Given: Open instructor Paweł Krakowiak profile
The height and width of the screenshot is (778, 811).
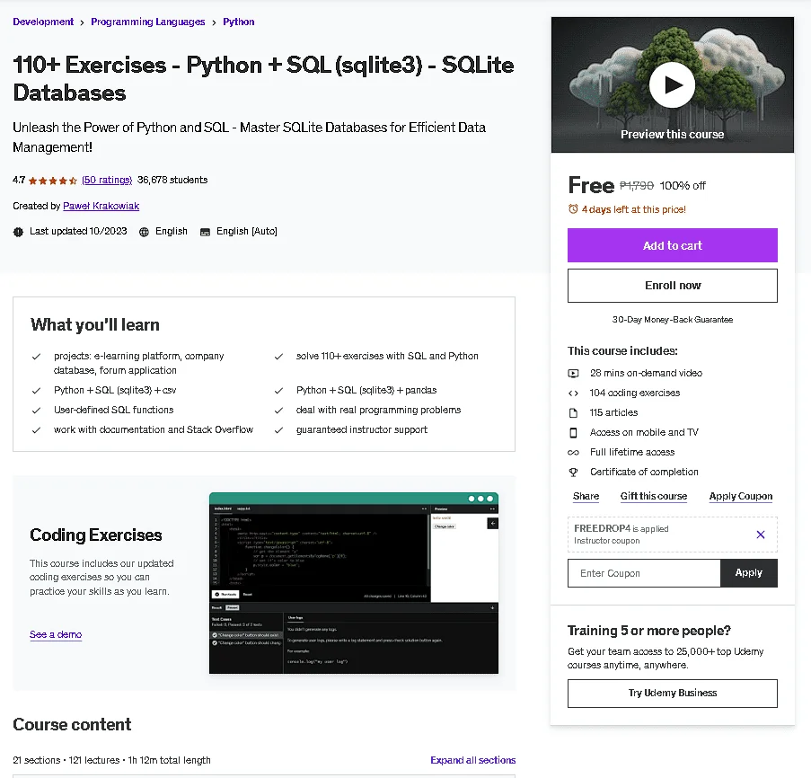Looking at the screenshot, I should point(101,206).
